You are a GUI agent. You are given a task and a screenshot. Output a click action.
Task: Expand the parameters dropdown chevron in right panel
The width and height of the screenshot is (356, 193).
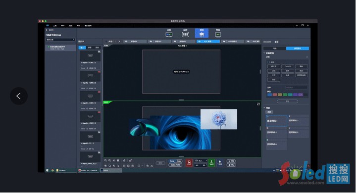click(307, 57)
